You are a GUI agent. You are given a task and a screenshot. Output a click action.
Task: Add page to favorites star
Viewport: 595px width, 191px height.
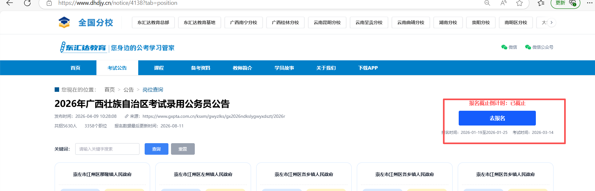pos(519,3)
